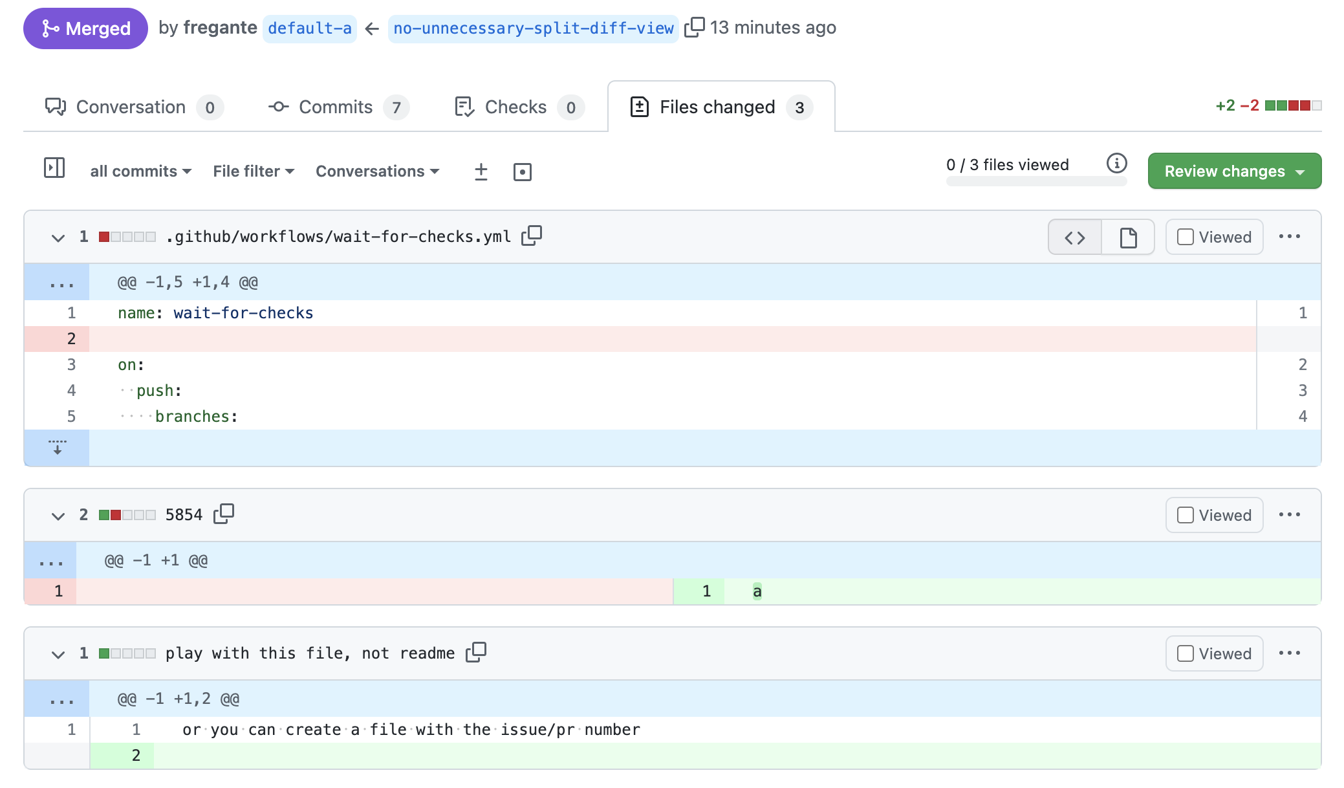Open the default-a branch link
The height and width of the screenshot is (788, 1344).
(309, 28)
